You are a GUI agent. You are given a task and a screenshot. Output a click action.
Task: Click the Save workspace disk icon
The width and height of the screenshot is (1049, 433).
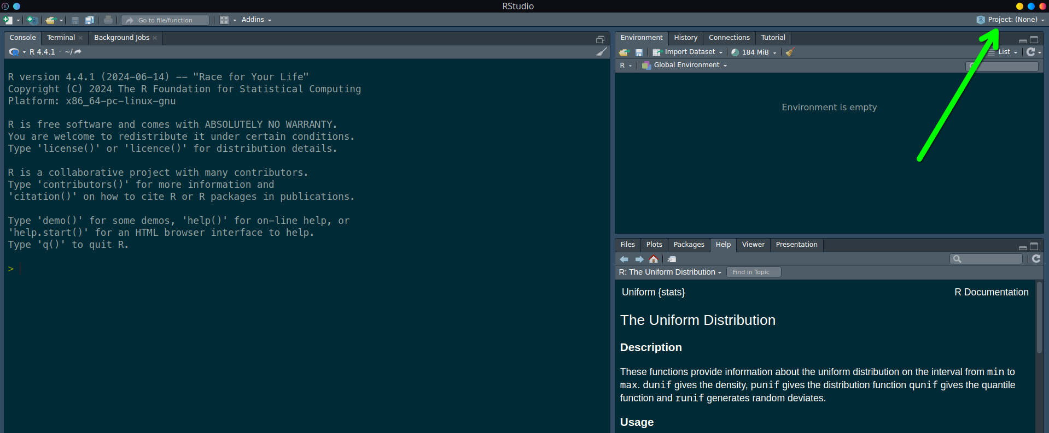(639, 52)
